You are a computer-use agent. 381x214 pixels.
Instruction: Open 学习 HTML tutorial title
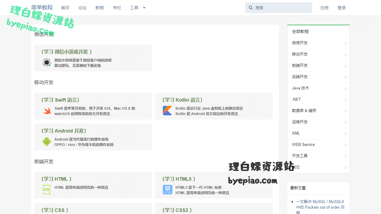pyautogui.click(x=56, y=179)
